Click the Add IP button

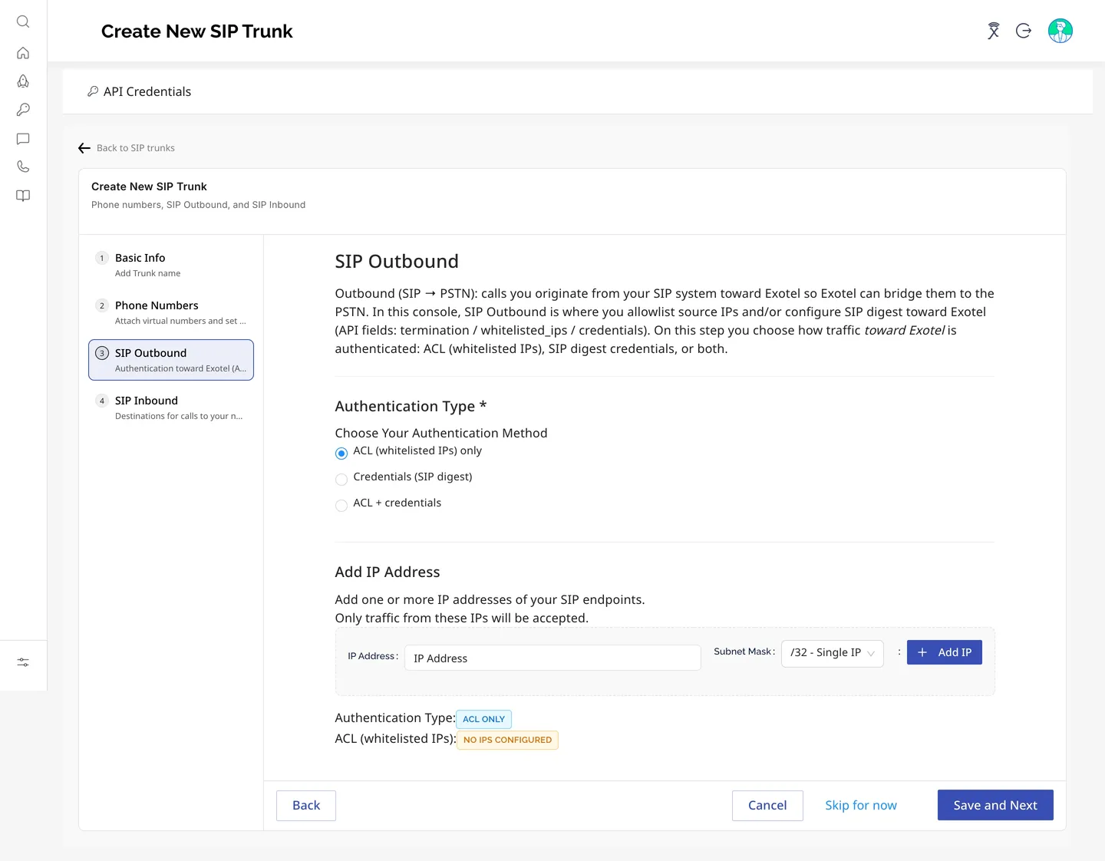[x=945, y=652]
